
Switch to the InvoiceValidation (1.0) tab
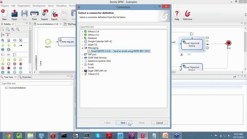tap(47, 24)
